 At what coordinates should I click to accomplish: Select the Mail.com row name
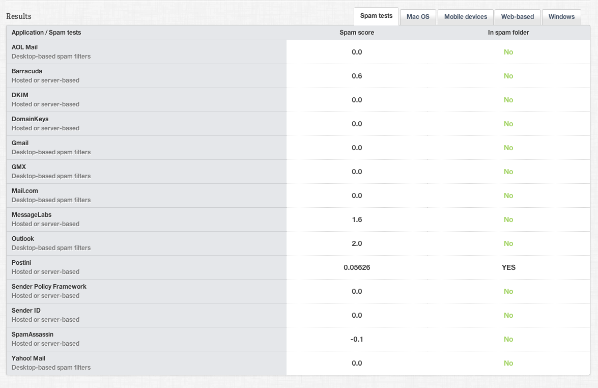pyautogui.click(x=24, y=191)
